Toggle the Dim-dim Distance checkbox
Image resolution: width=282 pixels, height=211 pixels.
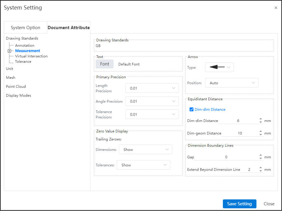pos(192,110)
